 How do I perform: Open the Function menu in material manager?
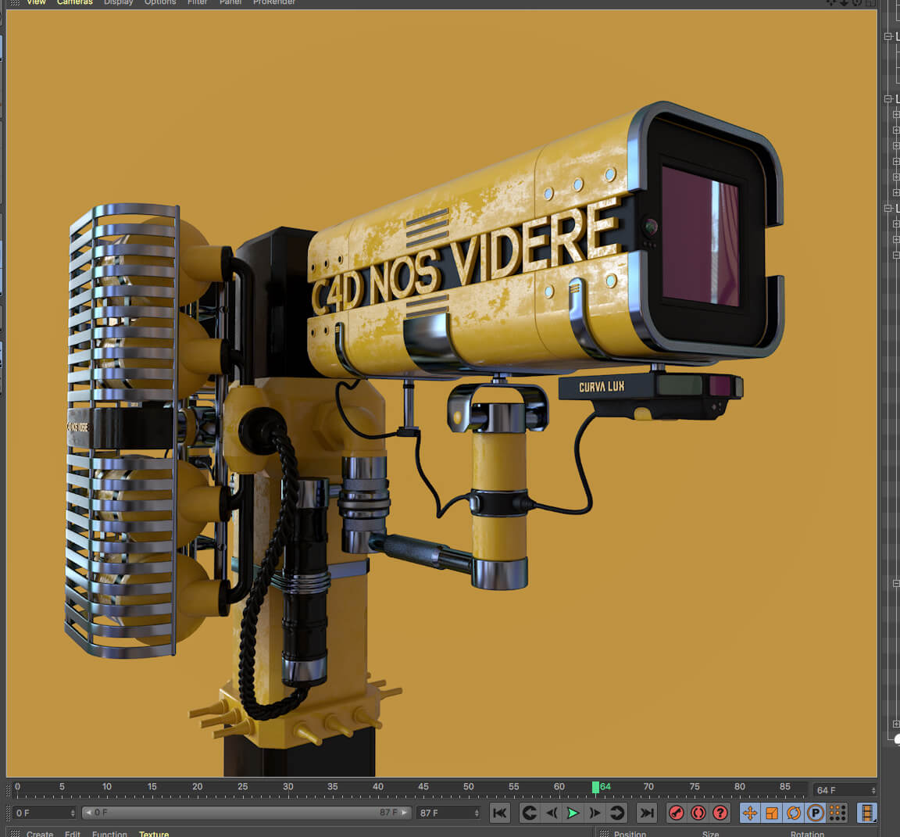[109, 834]
